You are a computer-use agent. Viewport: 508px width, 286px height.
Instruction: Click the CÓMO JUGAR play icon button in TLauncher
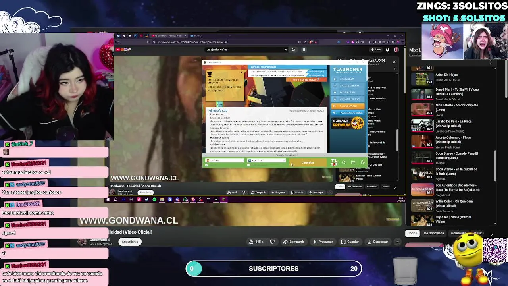348,79
